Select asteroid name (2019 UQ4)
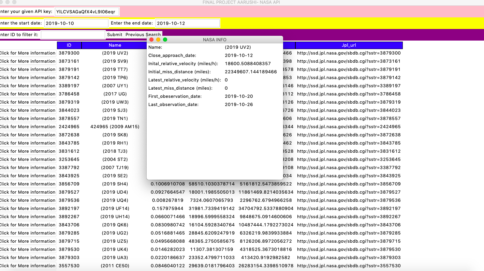 [115, 200]
